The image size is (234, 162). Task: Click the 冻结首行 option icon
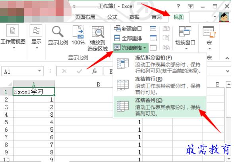(123, 85)
